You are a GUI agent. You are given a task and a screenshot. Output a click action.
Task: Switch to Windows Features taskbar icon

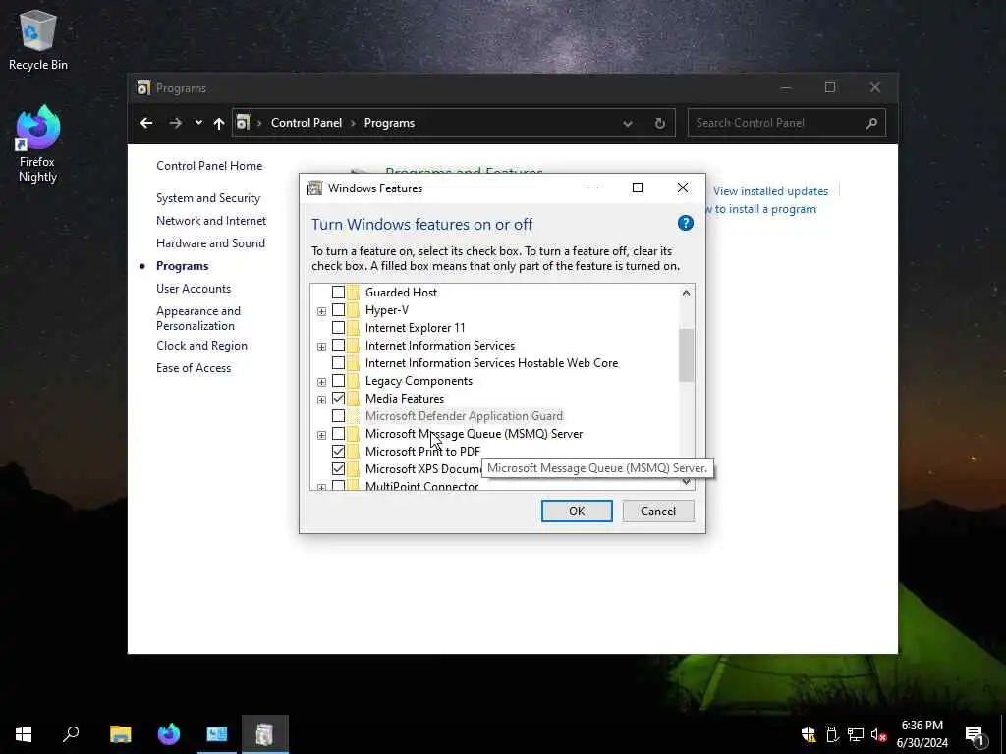[x=265, y=734]
